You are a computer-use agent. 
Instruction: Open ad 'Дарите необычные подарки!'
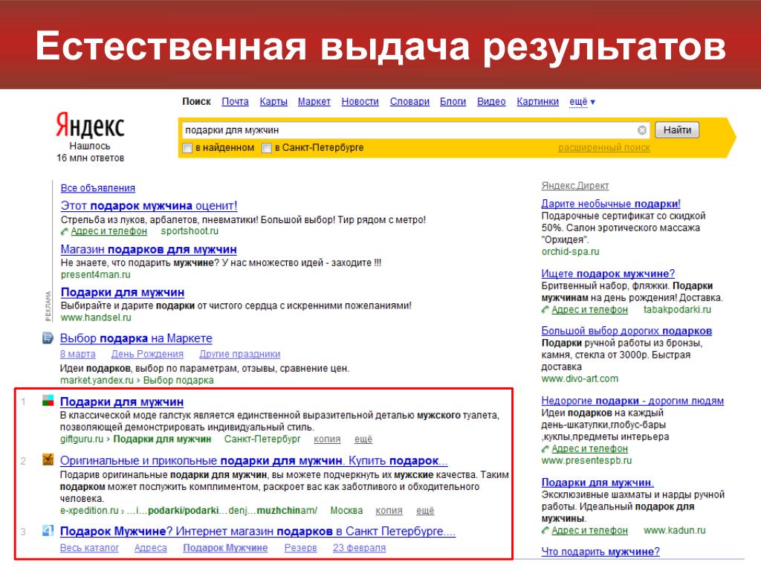point(611,204)
